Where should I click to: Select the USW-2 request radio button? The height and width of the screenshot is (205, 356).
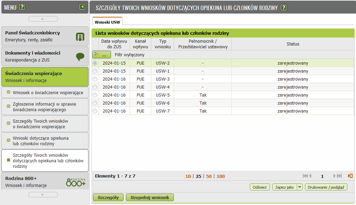(x=95, y=63)
